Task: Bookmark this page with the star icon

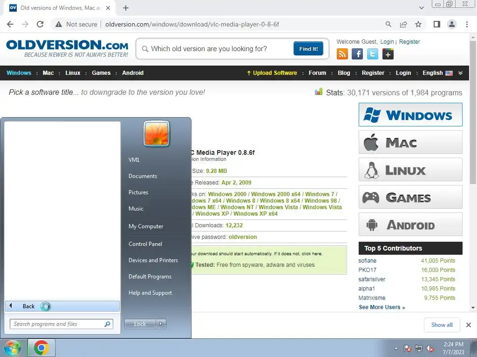Action: (418, 24)
